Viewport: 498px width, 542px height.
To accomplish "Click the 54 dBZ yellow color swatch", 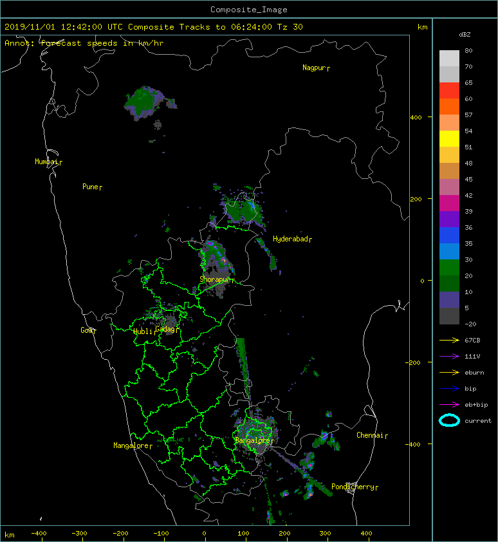I will (x=449, y=139).
